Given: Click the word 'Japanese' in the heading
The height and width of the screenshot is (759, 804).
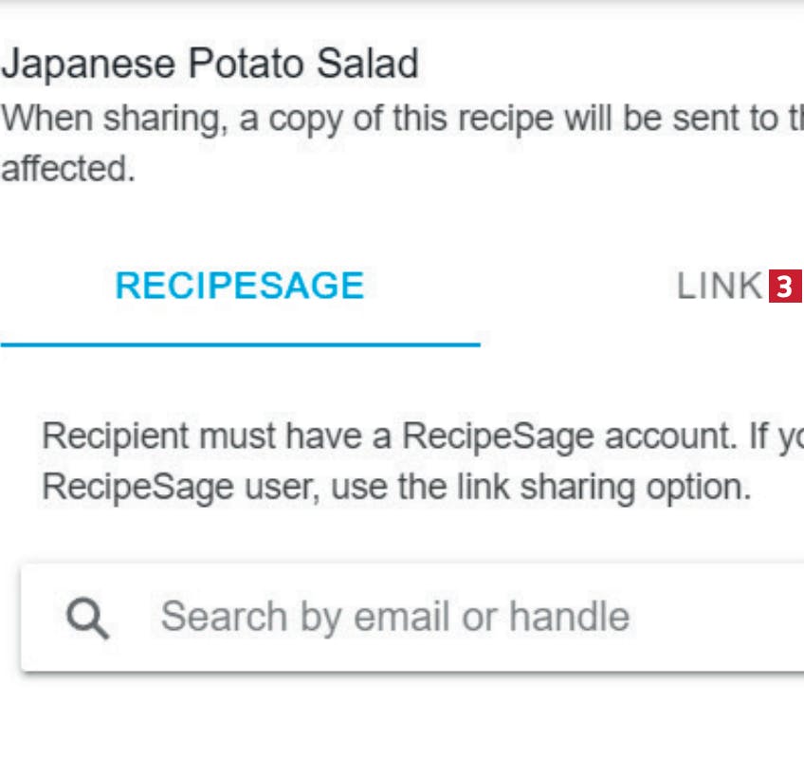Looking at the screenshot, I should [88, 65].
